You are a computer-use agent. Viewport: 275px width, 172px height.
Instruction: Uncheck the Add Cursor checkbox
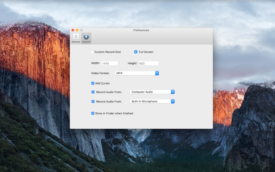[93, 83]
